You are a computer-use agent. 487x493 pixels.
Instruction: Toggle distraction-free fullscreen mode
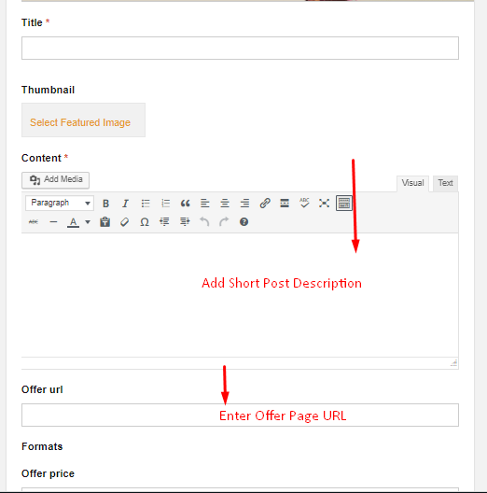[x=324, y=204]
